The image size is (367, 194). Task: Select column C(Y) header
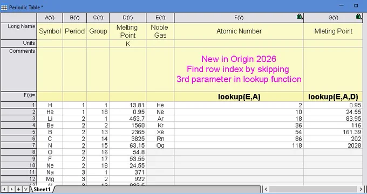(98, 18)
